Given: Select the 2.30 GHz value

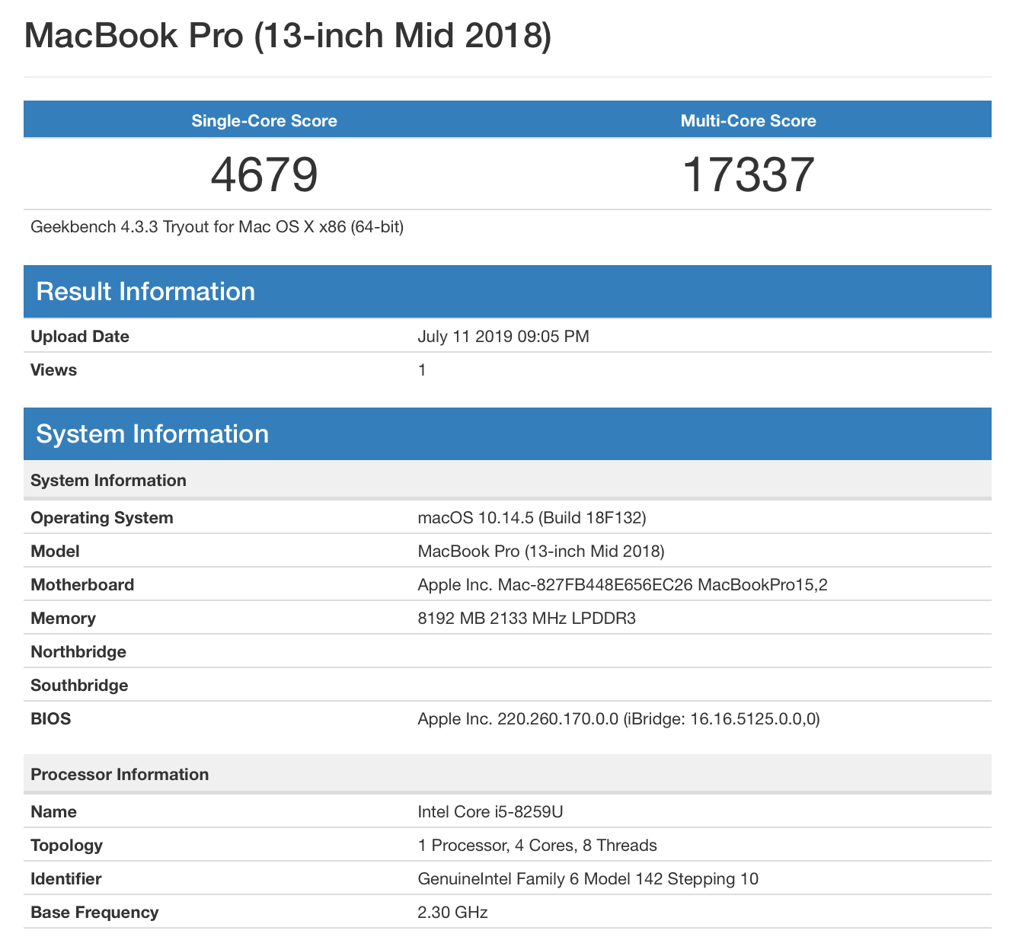Looking at the screenshot, I should [452, 913].
